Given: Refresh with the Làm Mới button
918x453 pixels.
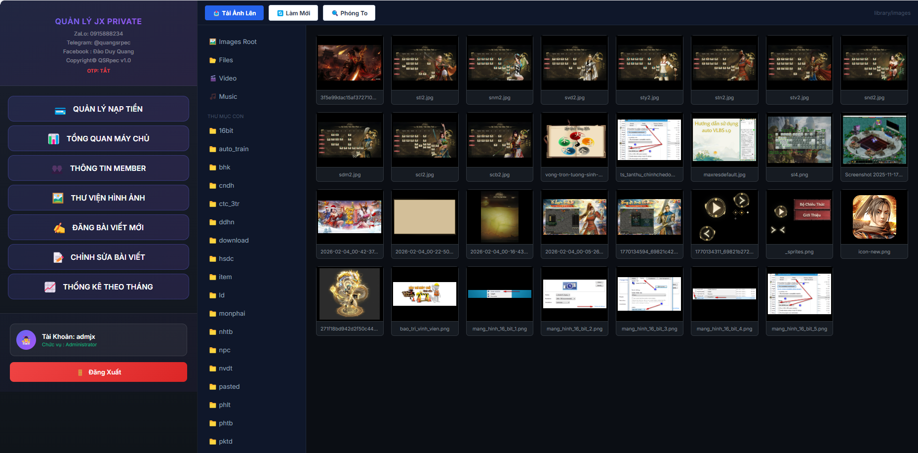Looking at the screenshot, I should tap(293, 13).
